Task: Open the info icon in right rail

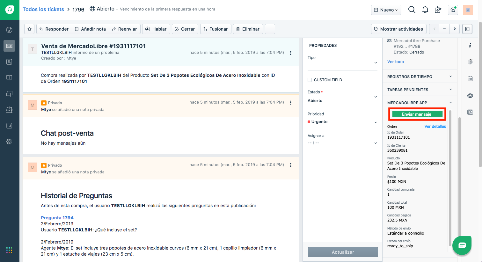Action: pos(470,46)
